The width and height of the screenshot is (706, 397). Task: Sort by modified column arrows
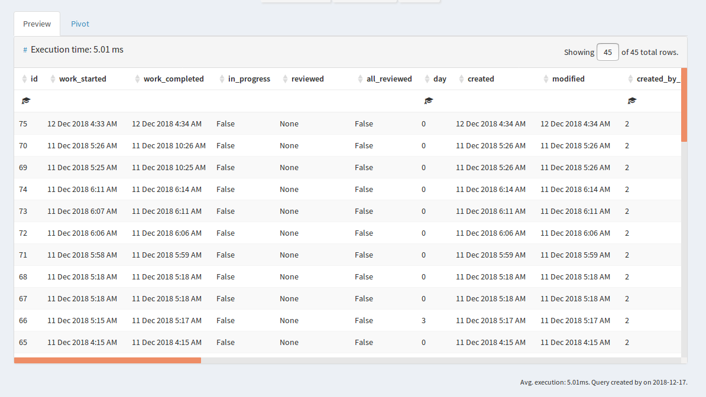546,79
